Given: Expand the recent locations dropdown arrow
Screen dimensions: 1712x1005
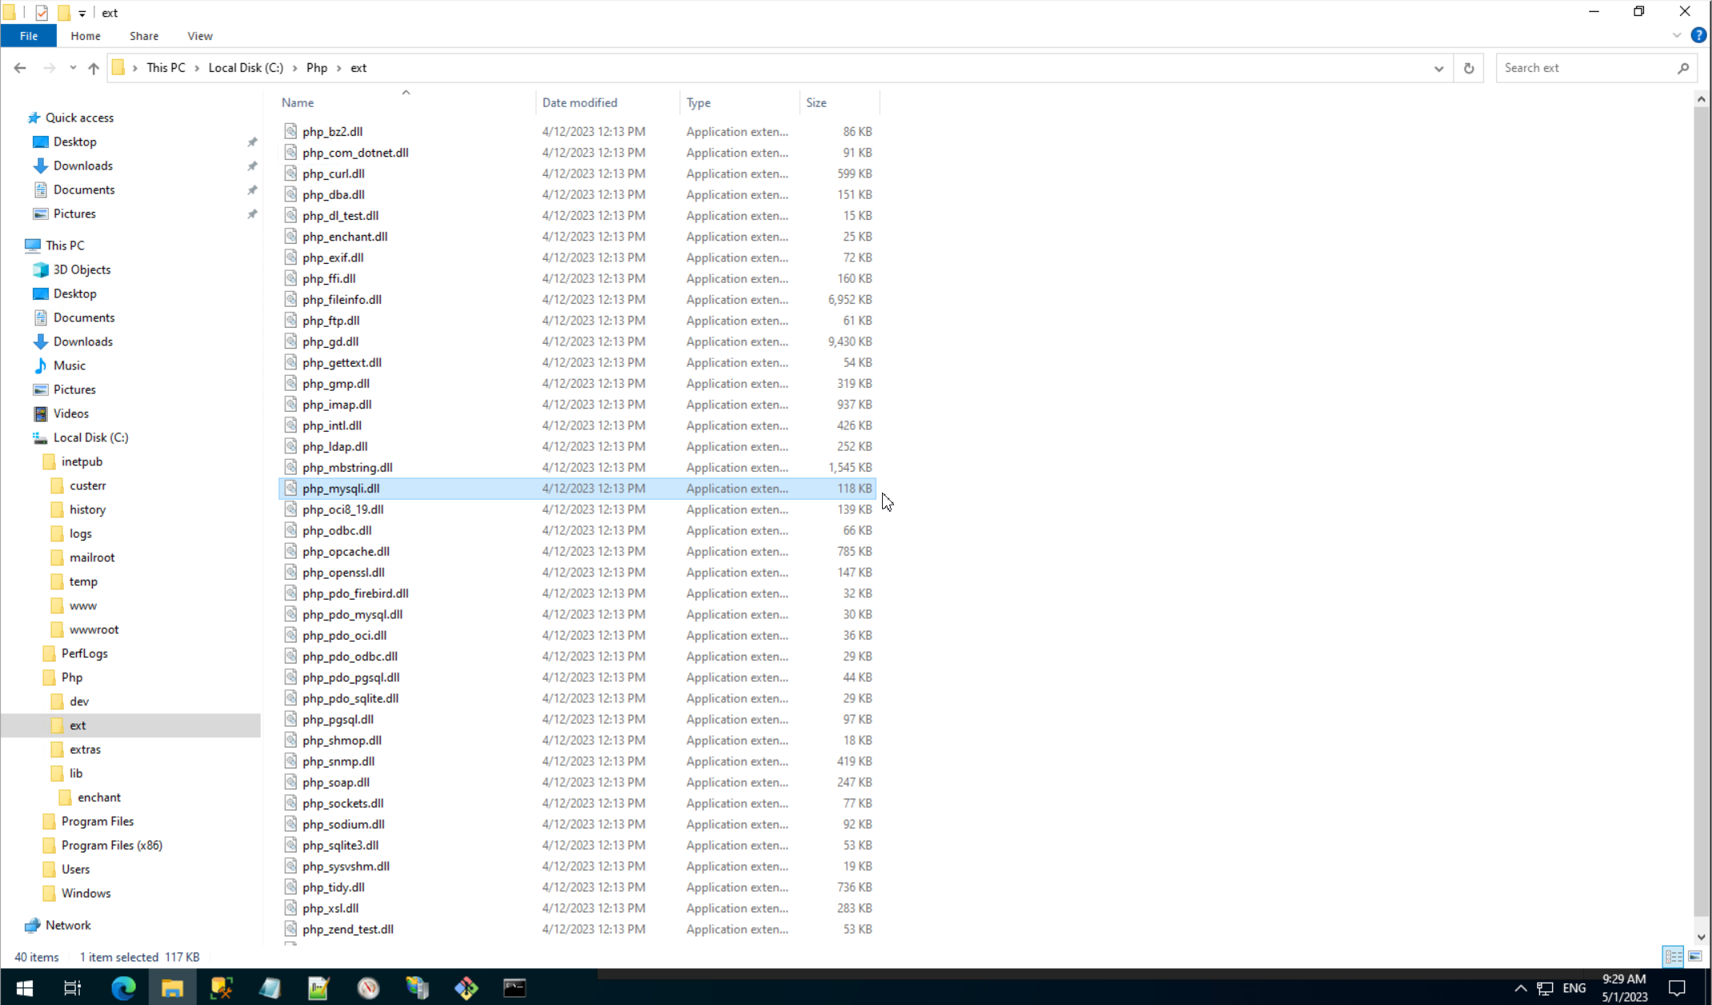Looking at the screenshot, I should [73, 68].
